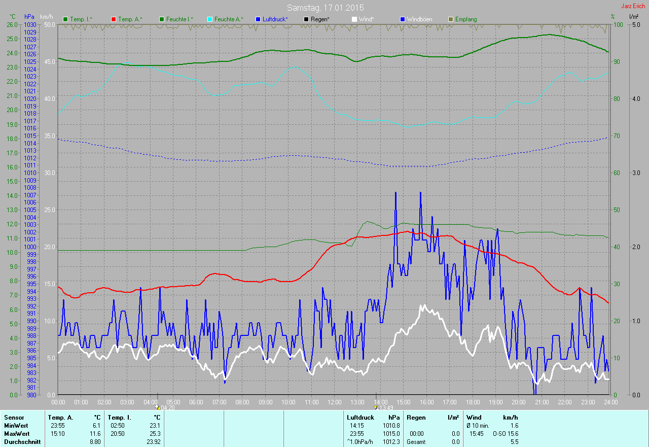The width and height of the screenshot is (649, 447).
Task: Click the cyan Feuchte A. legend square
Action: coord(210,19)
